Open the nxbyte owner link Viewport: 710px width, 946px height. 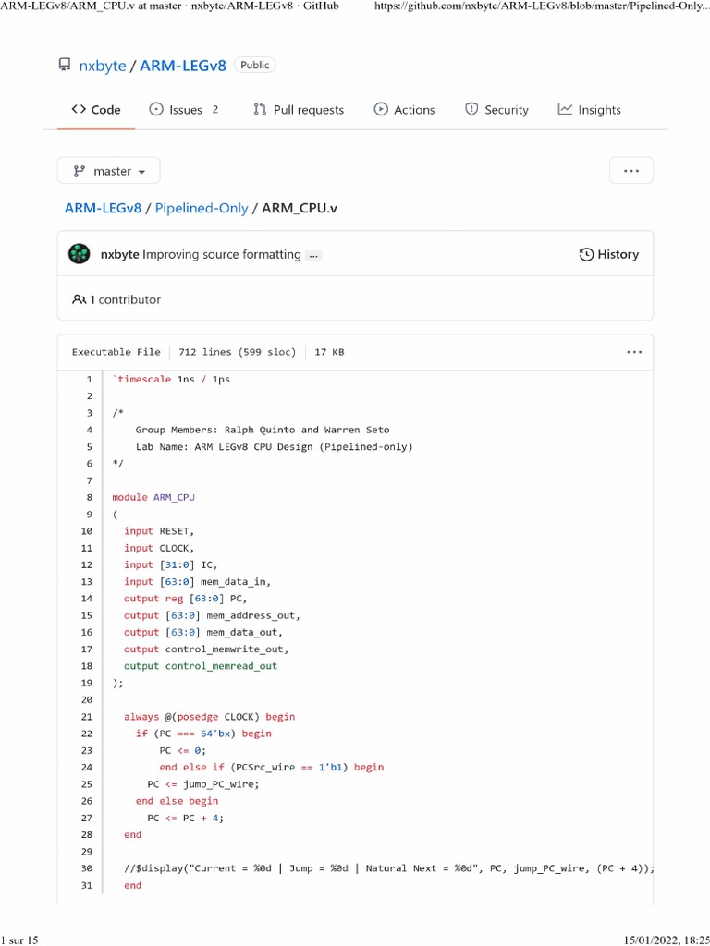click(102, 65)
